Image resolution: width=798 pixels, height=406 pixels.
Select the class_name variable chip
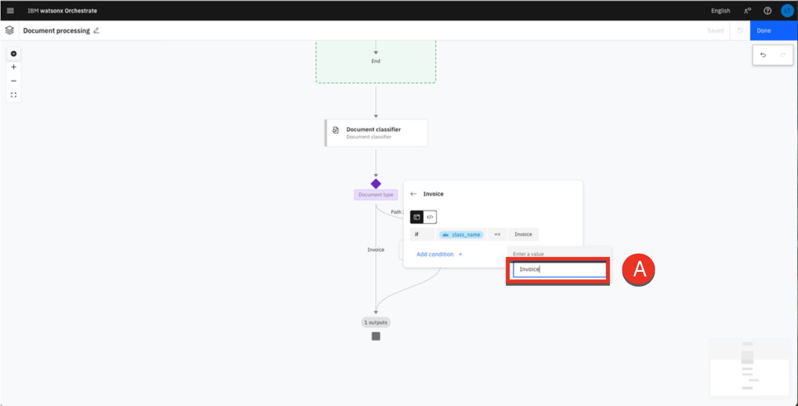click(461, 235)
